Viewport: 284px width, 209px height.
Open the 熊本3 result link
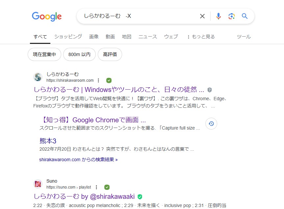click(48, 141)
